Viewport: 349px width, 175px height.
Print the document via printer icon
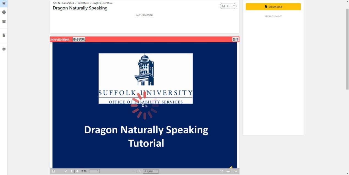228,171
